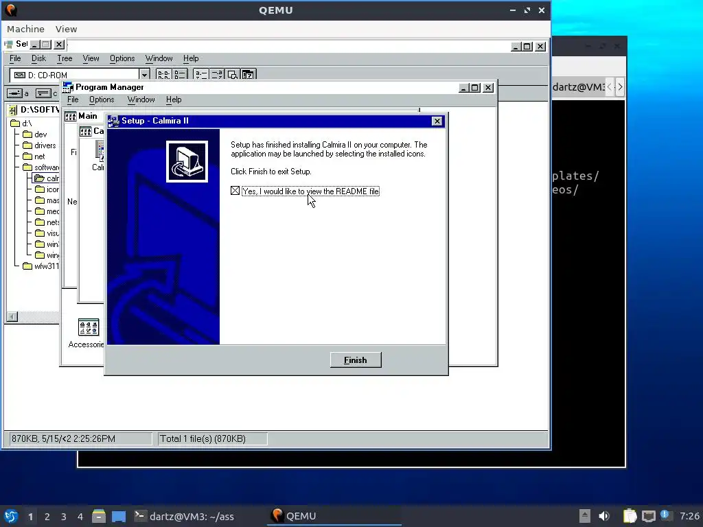The height and width of the screenshot is (527, 703).
Task: Switch to workspace 3 on taskbar
Action: [64, 517]
